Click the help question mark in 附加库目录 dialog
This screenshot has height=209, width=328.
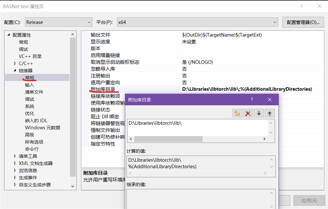[x=252, y=99]
